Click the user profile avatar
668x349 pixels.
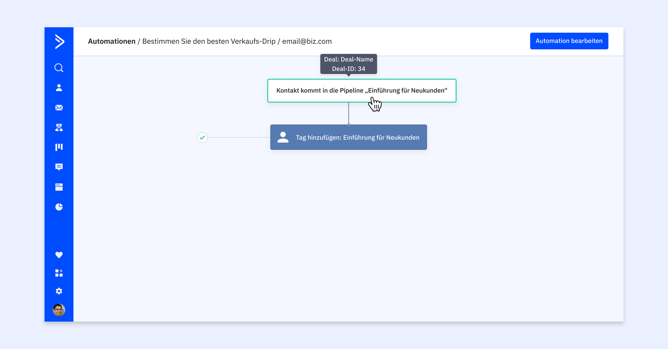(x=59, y=310)
